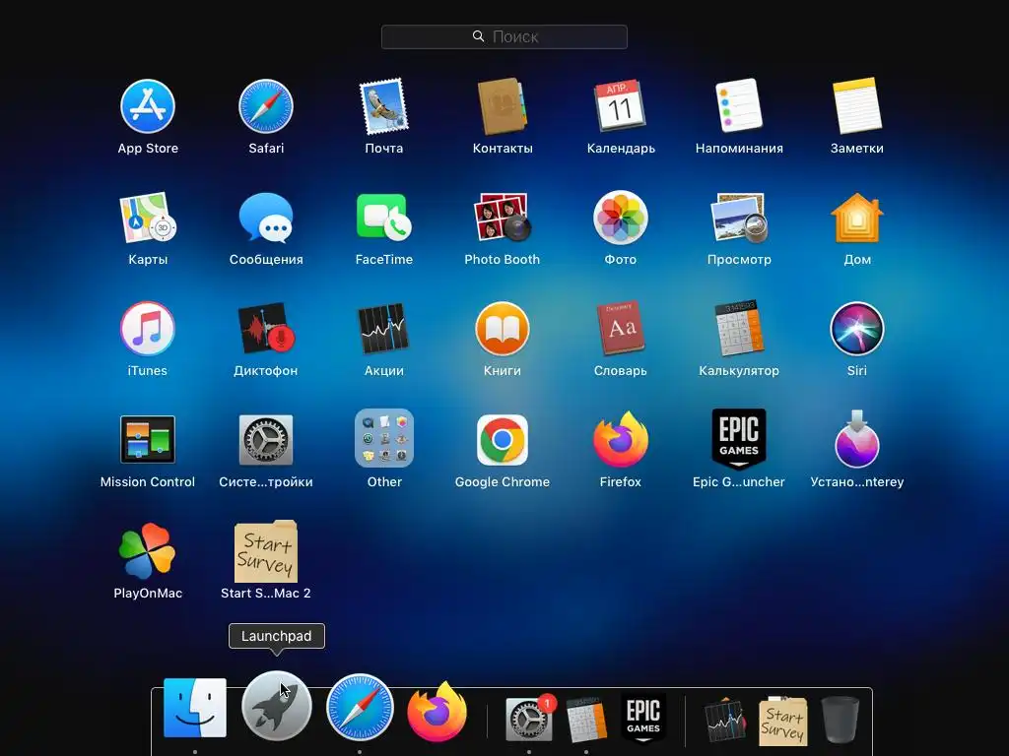Open Mission Control

pyautogui.click(x=148, y=440)
